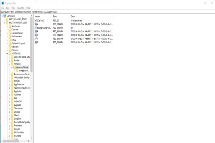Click the Network folder icon
The image size is (215, 143).
click(10, 47)
